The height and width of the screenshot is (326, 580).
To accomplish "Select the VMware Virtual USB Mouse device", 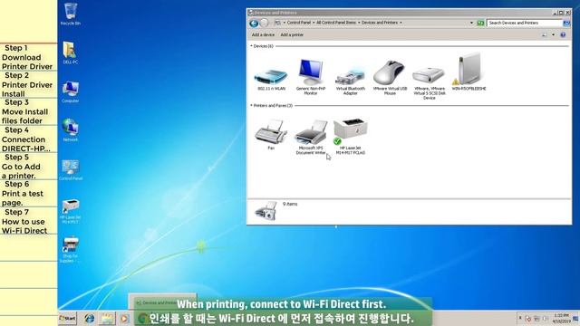I will coord(390,78).
